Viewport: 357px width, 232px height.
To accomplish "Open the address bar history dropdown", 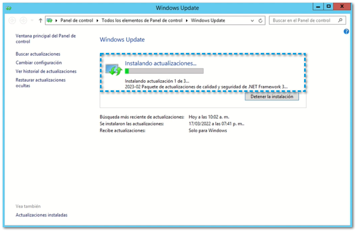I will pos(252,20).
